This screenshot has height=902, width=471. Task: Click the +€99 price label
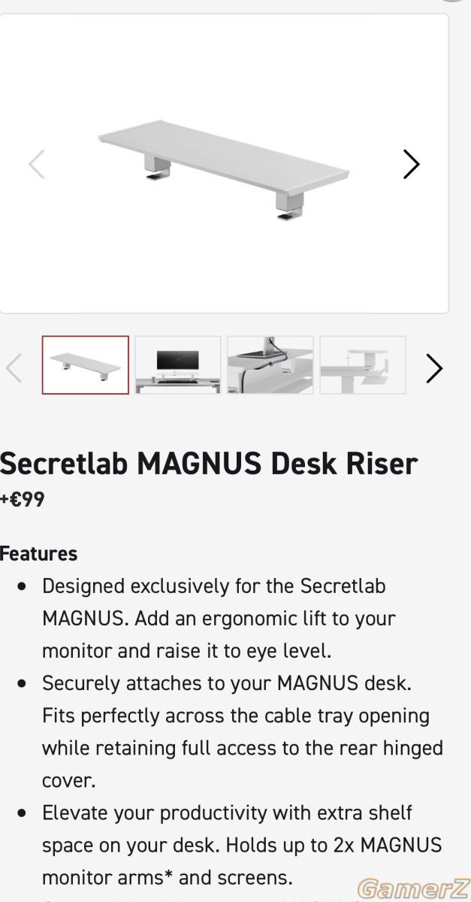tap(23, 499)
